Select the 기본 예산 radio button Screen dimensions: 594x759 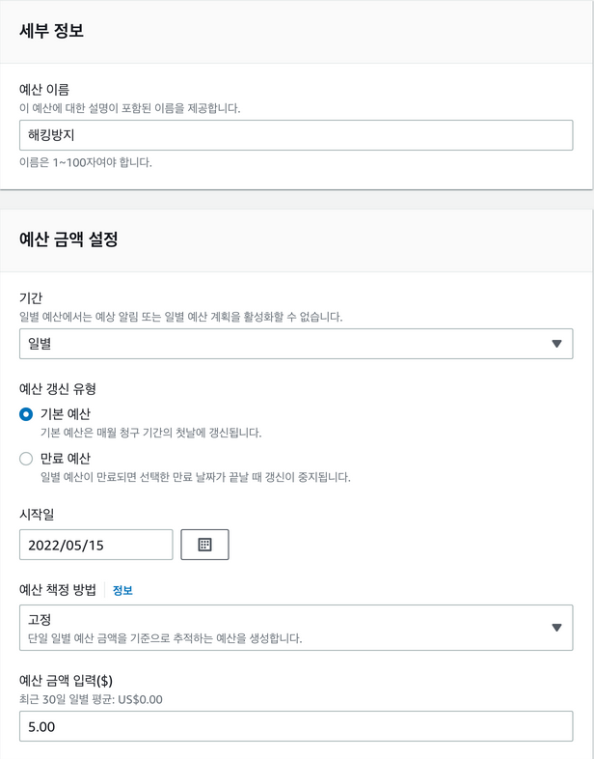(x=26, y=414)
